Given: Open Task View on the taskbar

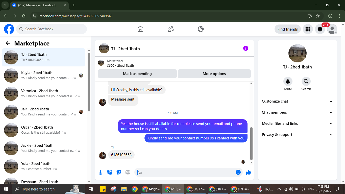Looking at the screenshot, I should (91, 189).
